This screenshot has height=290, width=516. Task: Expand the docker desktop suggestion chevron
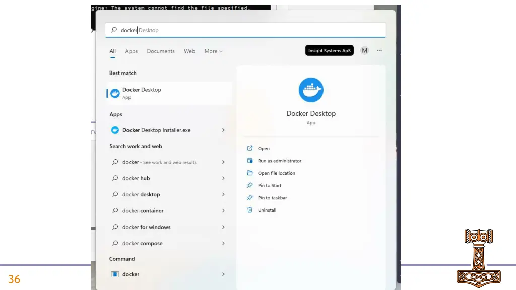pos(223,194)
